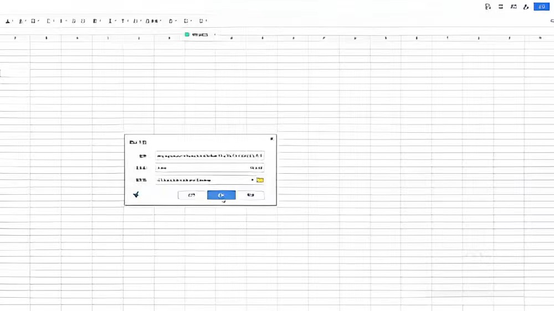Click the last icon in the formatting toolbar
Screen dimensions: 554x311
202,22
